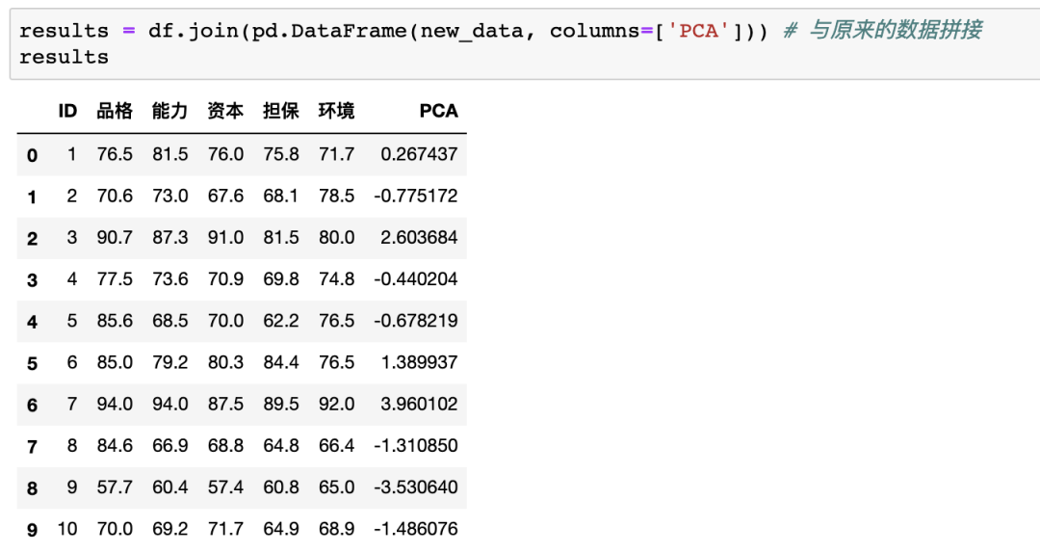Click the -3.530640 PCA cell
Image resolution: width=1040 pixels, height=552 pixels.
coord(416,487)
